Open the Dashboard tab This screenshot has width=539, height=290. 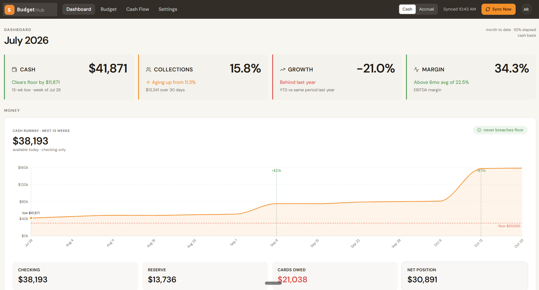pyautogui.click(x=79, y=9)
